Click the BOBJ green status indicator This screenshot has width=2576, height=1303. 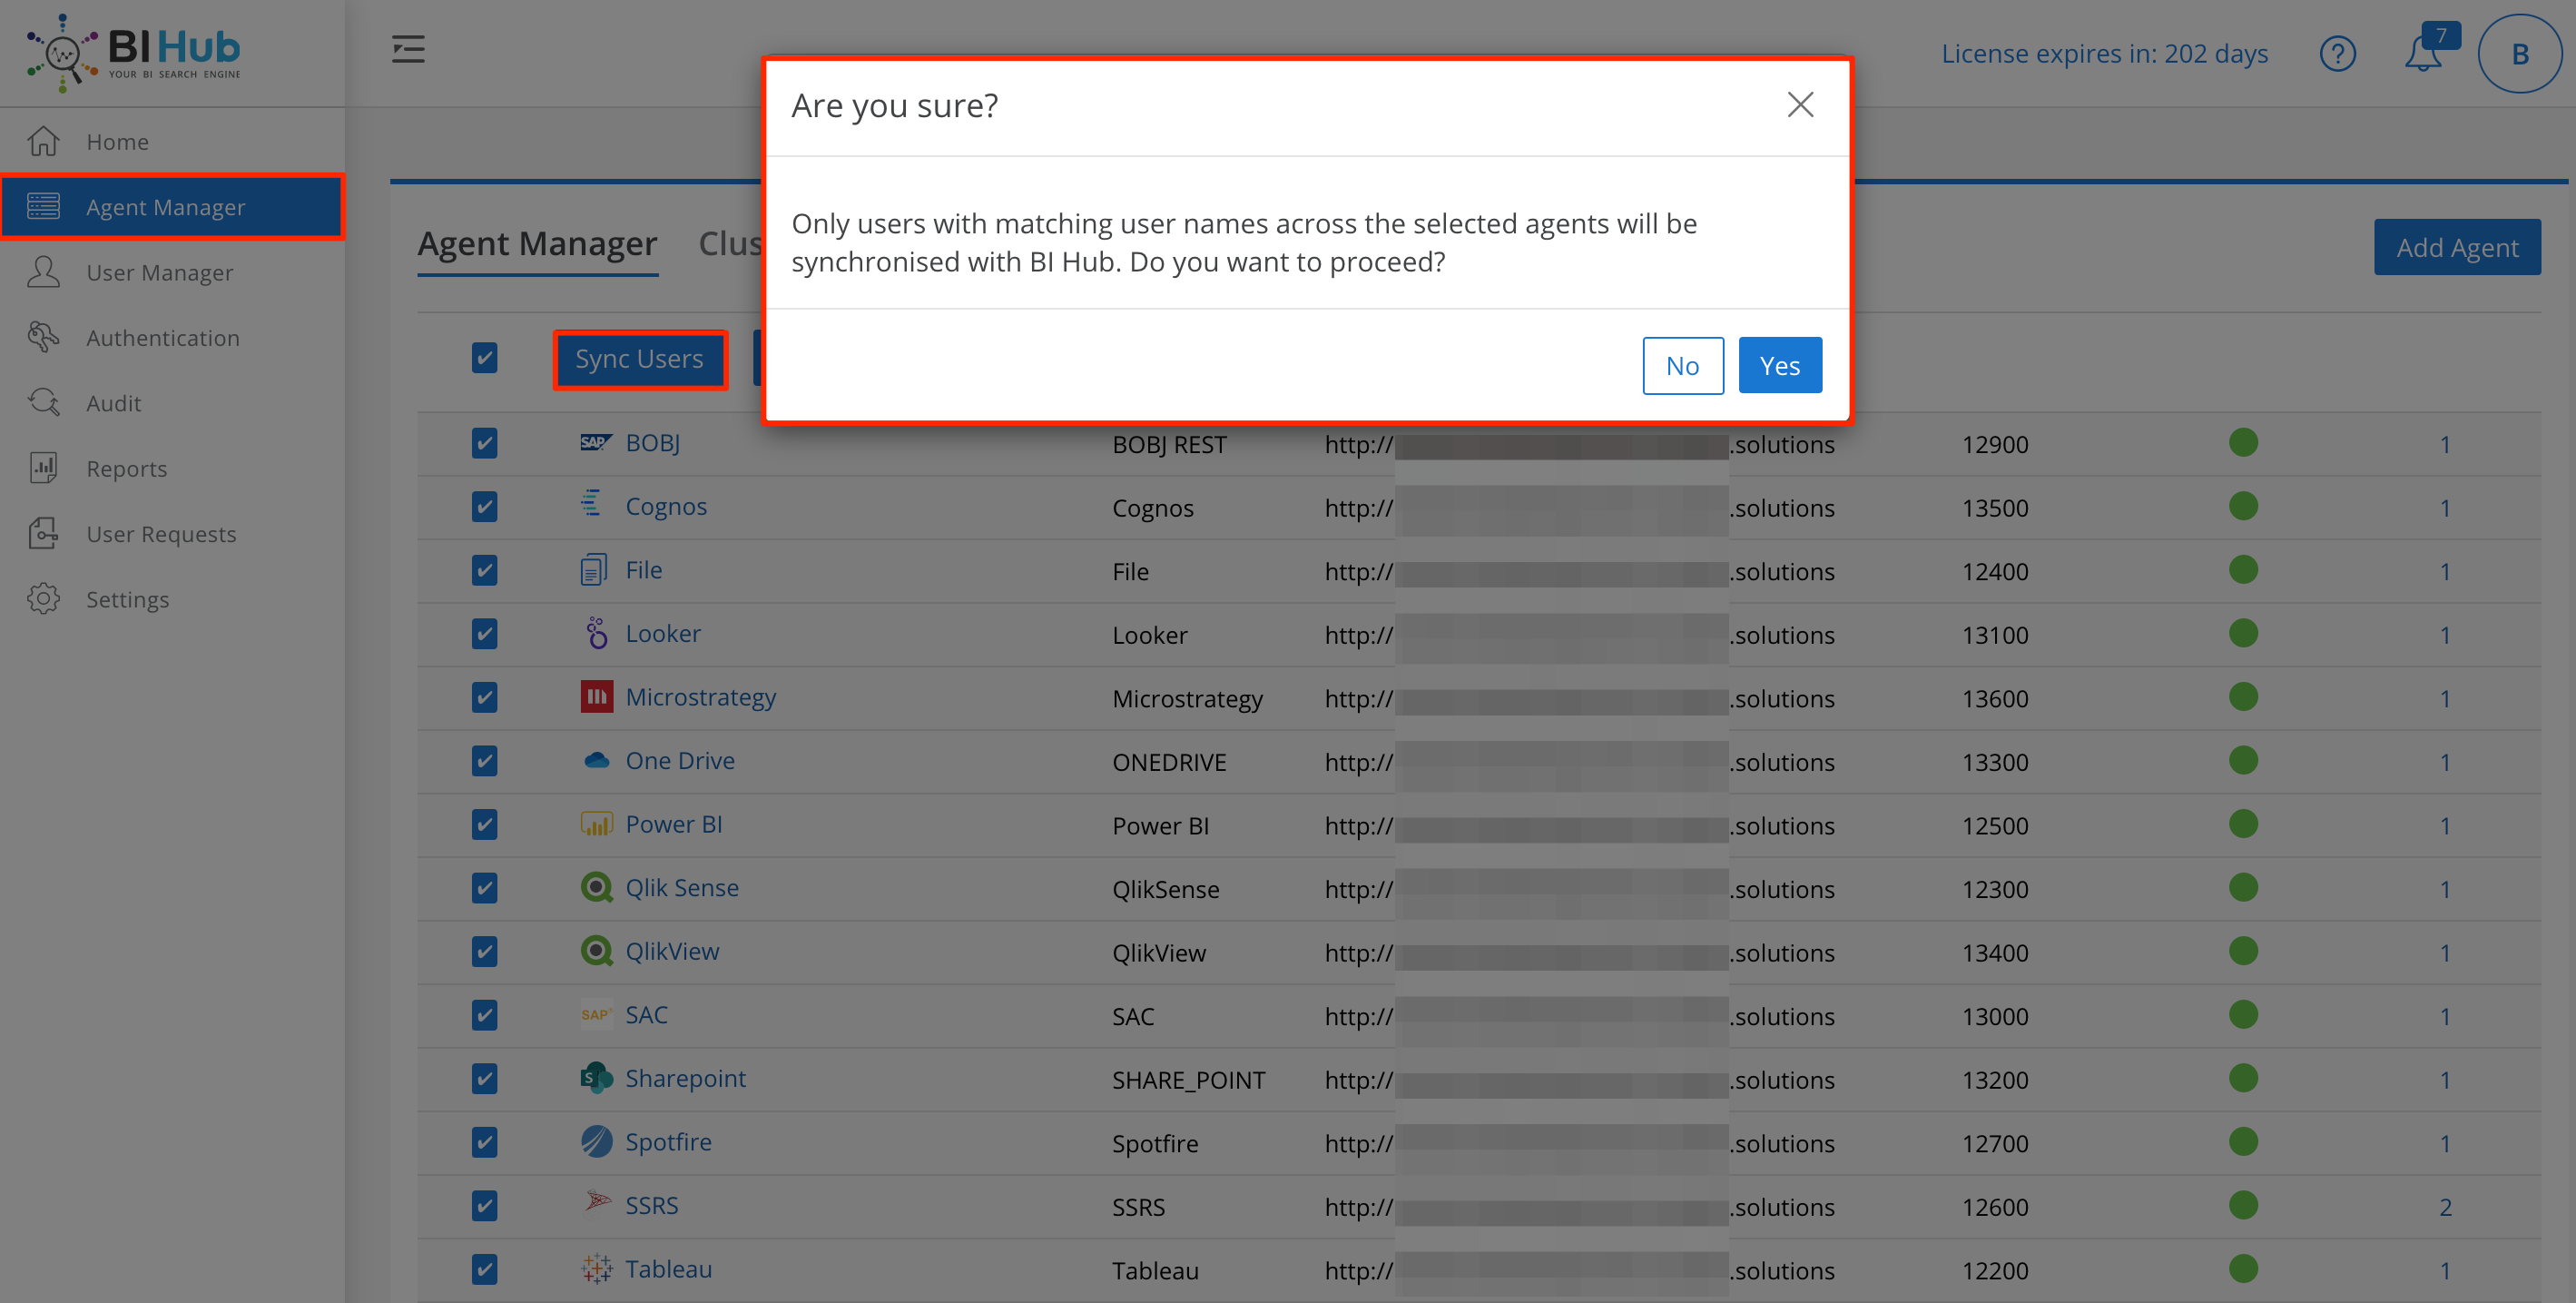coord(2243,442)
